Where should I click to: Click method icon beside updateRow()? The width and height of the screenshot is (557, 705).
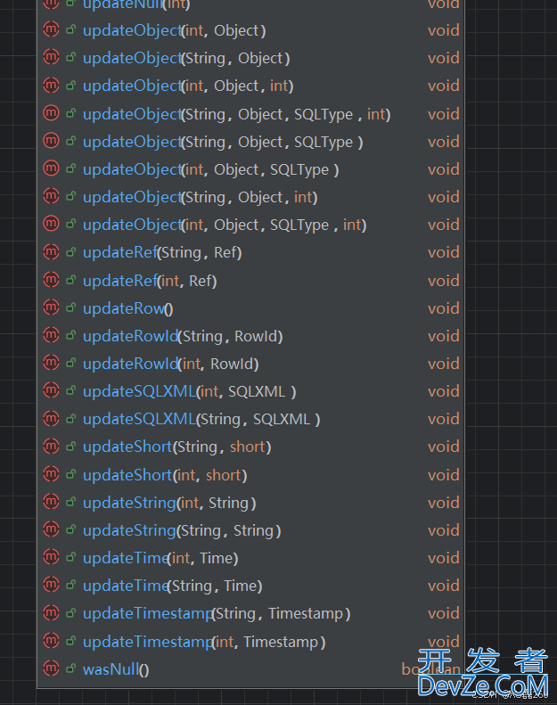point(52,307)
